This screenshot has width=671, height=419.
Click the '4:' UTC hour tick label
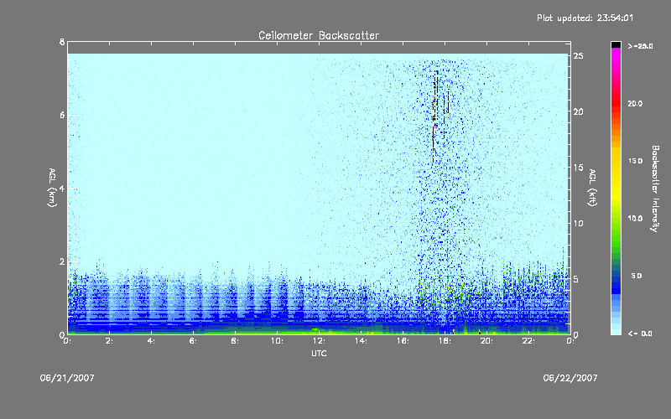click(152, 341)
